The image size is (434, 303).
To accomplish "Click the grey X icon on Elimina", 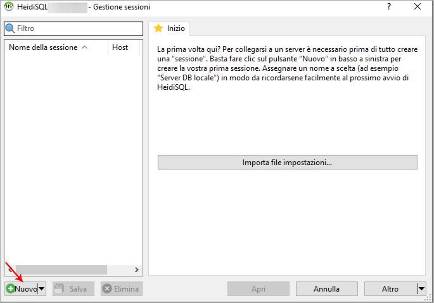I will (x=107, y=289).
